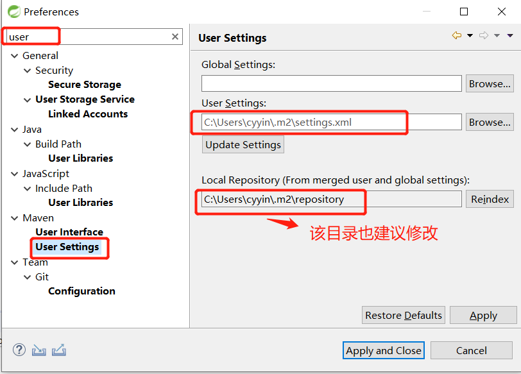Select the Security tree label
This screenshot has width=521, height=374.
[x=54, y=71]
